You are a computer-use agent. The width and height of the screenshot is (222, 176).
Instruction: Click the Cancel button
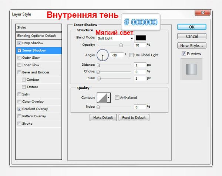[x=192, y=36]
